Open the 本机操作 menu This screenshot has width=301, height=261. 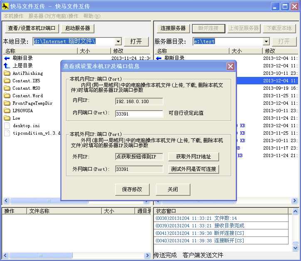pos(14,16)
